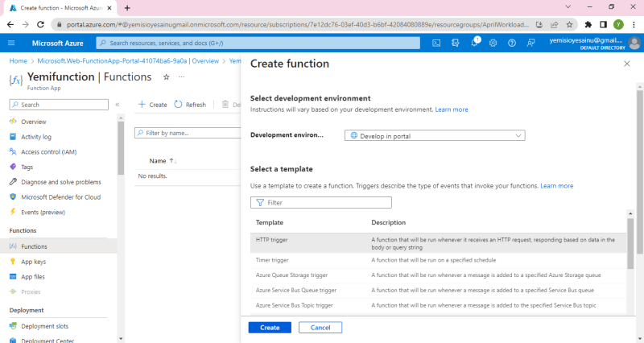Launch Cloud Shell from the top bar
This screenshot has width=644, height=343.
[436, 43]
